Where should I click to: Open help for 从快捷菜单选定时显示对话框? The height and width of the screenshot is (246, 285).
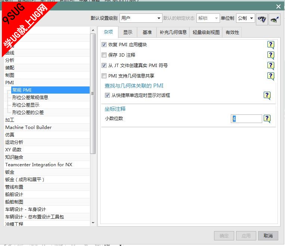(267, 95)
